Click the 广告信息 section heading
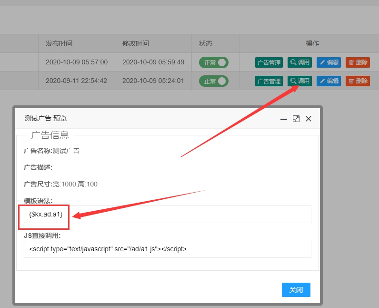This screenshot has width=379, height=308. point(50,135)
